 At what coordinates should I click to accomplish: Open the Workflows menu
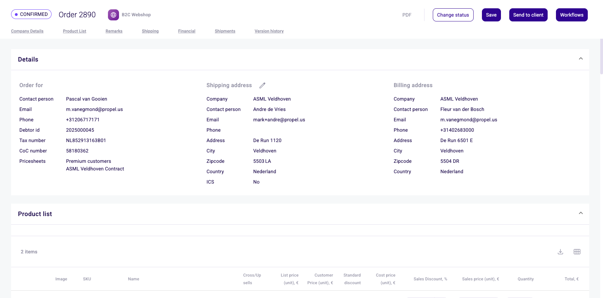coord(572,15)
